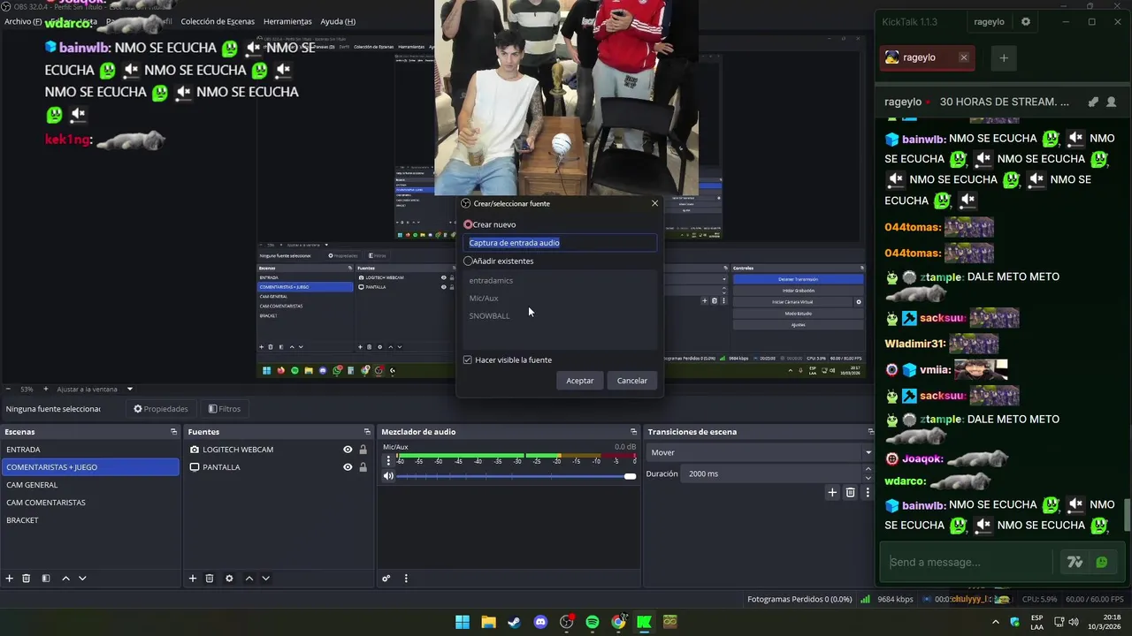Toggle lock on LOGITECH WEBCAM source

pyautogui.click(x=363, y=450)
